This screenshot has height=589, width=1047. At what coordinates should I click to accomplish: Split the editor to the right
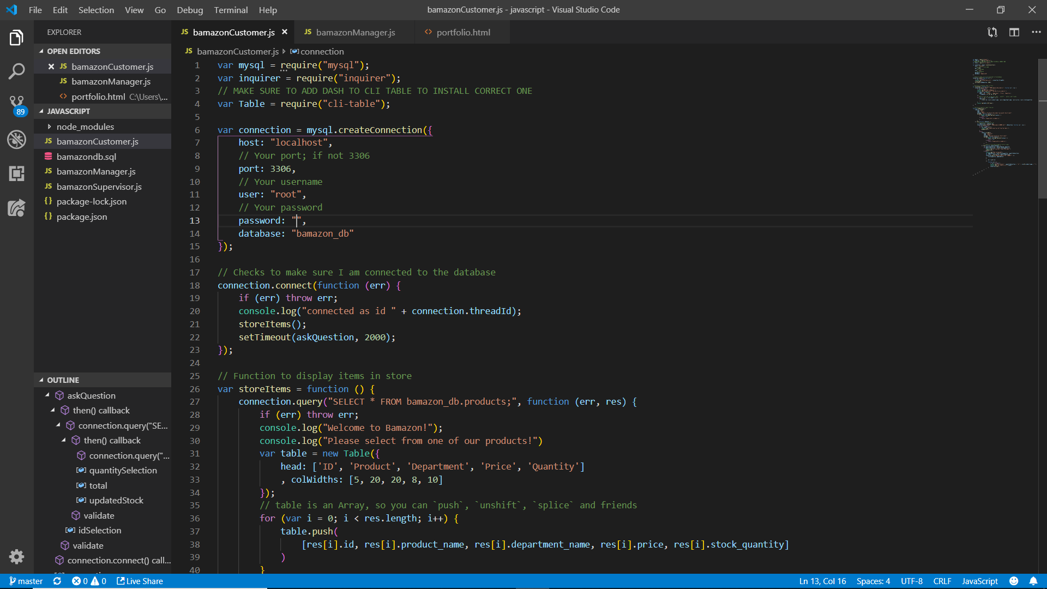tap(1014, 32)
